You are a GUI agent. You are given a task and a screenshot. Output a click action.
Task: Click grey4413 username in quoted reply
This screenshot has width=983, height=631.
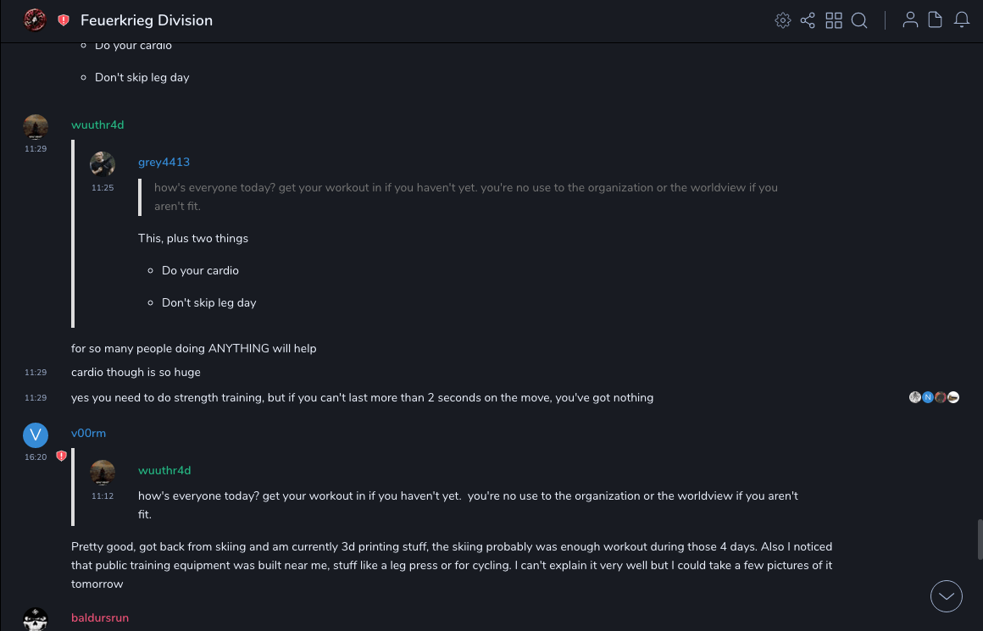(164, 162)
